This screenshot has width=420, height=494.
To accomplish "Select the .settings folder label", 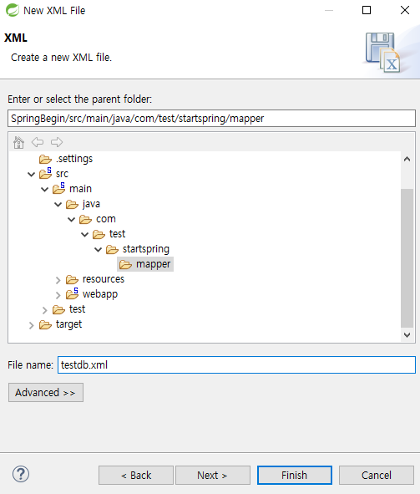I will point(74,159).
